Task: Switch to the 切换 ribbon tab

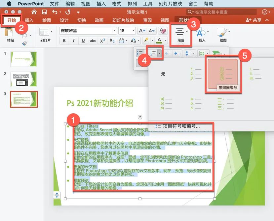Action: pos(82,20)
